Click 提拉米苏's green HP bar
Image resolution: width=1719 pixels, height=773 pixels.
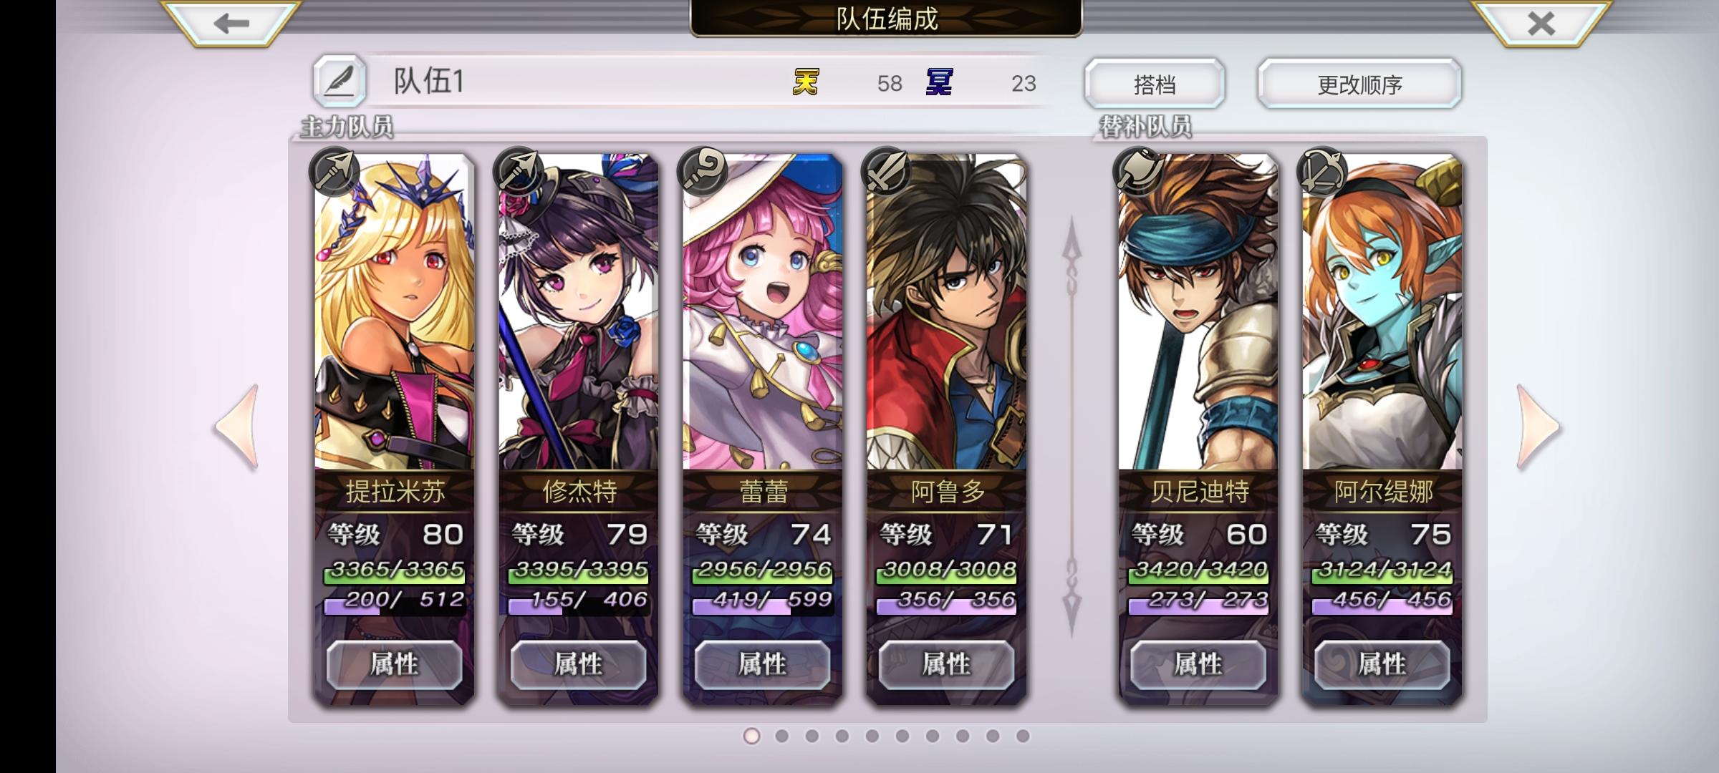coord(395,571)
